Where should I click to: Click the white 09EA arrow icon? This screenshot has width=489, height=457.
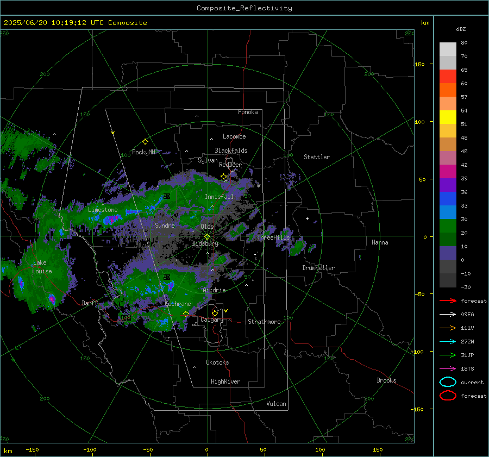(448, 314)
